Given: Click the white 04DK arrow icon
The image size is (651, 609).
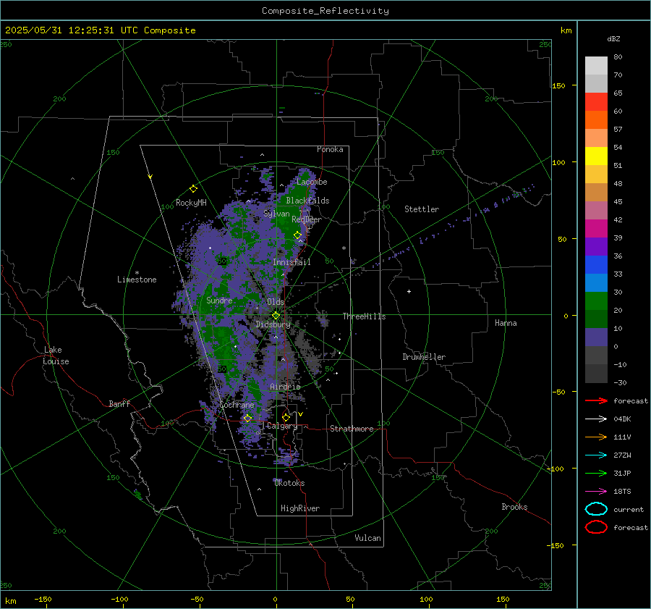Looking at the screenshot, I should [x=596, y=419].
